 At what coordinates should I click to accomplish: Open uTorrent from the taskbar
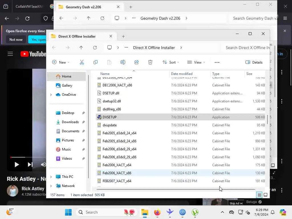195,212
